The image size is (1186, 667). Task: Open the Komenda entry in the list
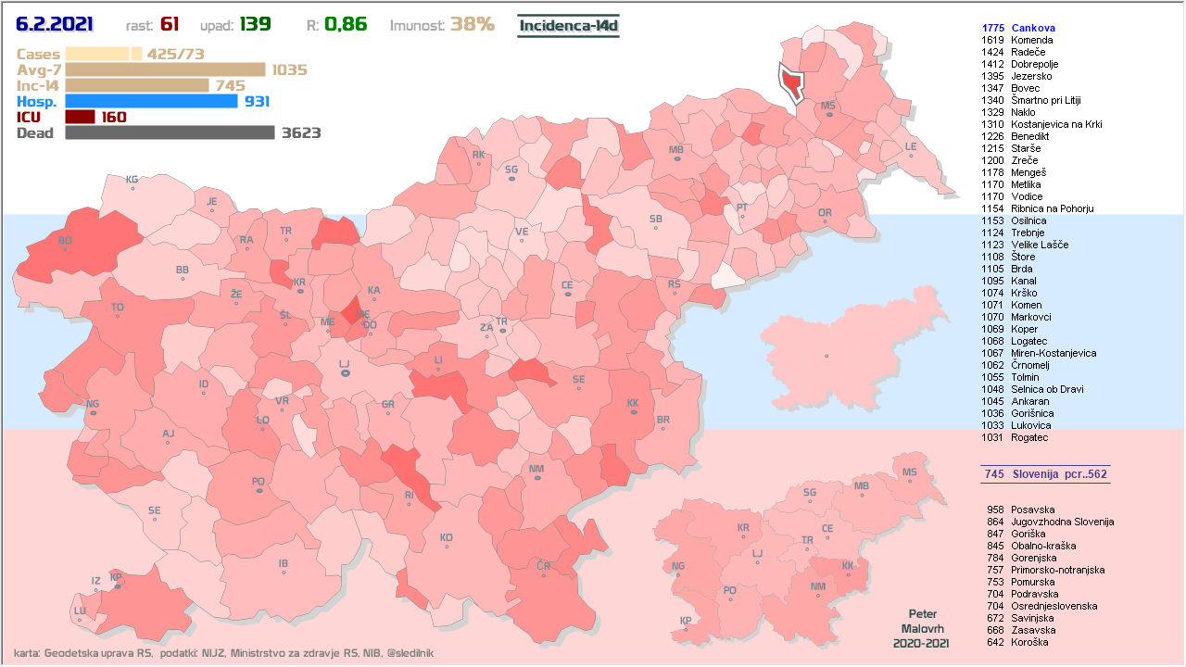1031,41
